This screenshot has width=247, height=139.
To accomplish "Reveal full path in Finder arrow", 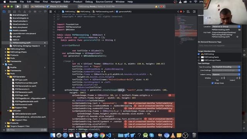I will click(x=237, y=37).
